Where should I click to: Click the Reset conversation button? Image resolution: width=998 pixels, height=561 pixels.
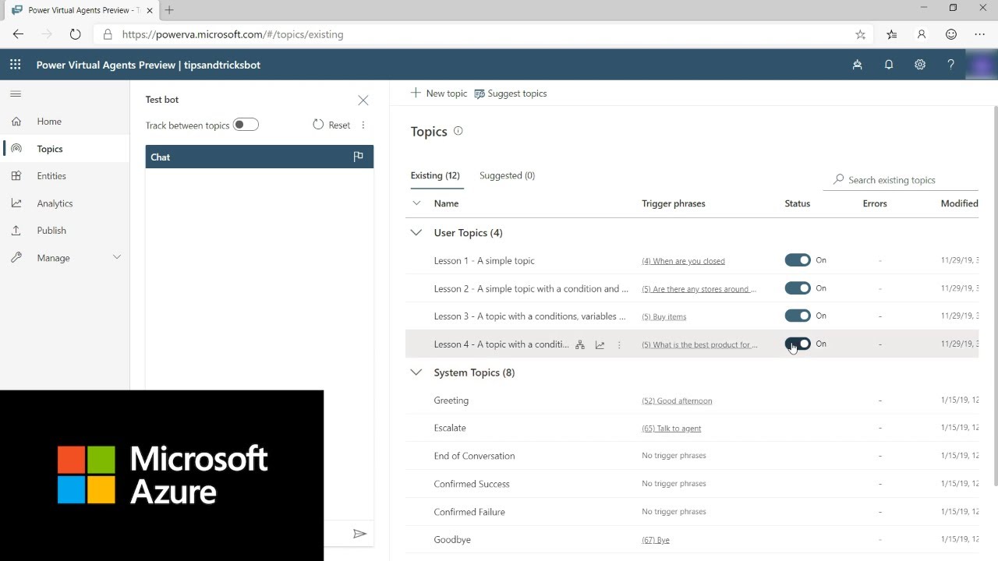tap(331, 125)
